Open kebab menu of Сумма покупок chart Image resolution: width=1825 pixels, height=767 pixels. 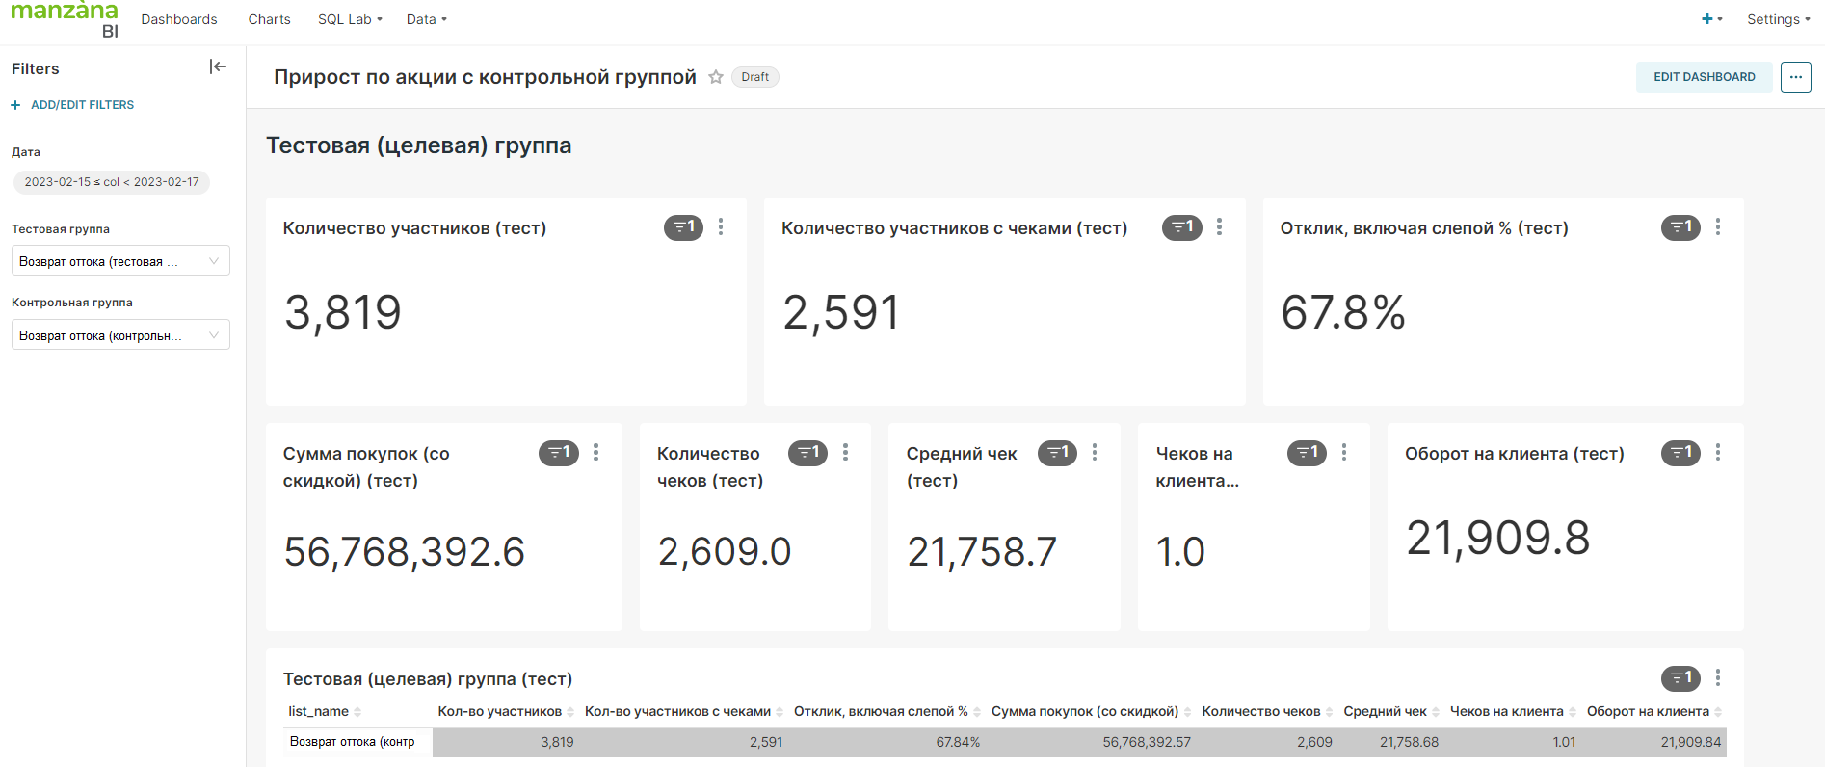click(x=596, y=453)
